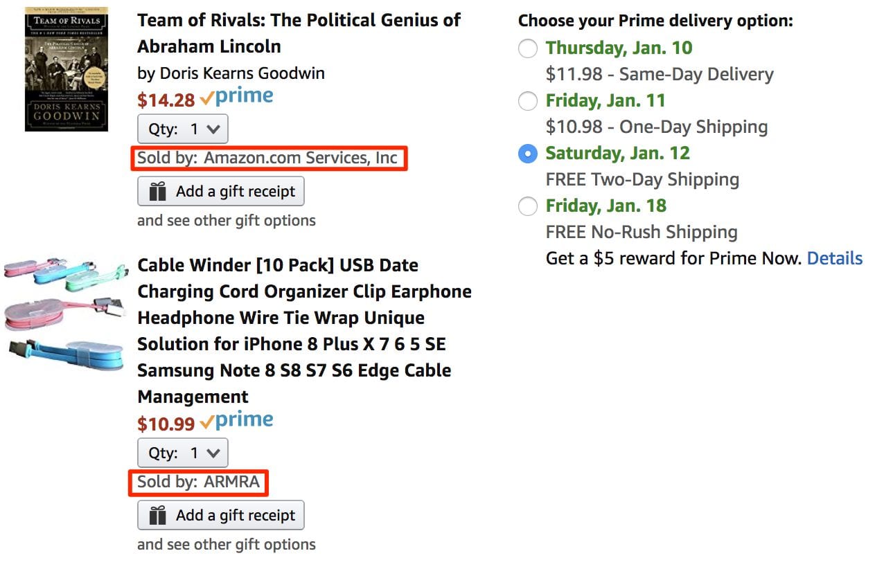
Task: Open Details link for Prime Now reward
Action: 835,259
